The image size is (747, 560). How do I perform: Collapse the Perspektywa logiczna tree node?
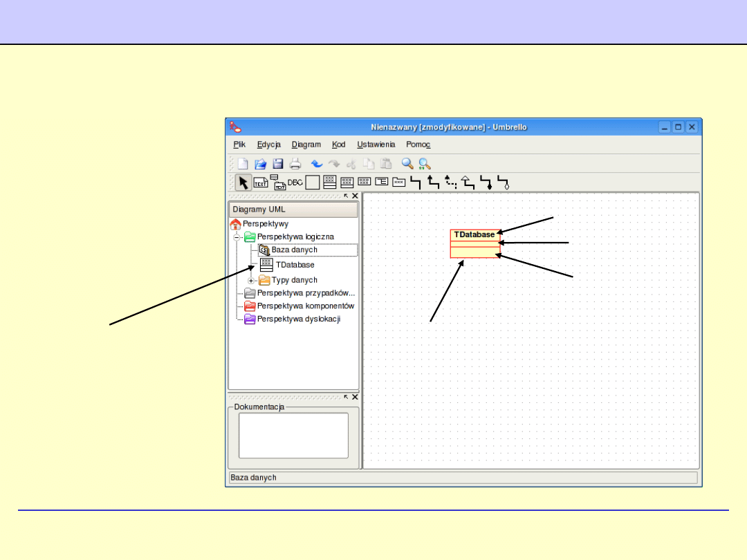click(x=237, y=236)
